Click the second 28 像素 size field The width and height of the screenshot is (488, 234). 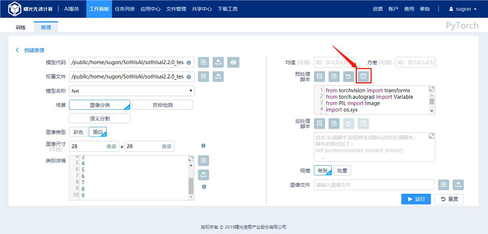pos(149,146)
